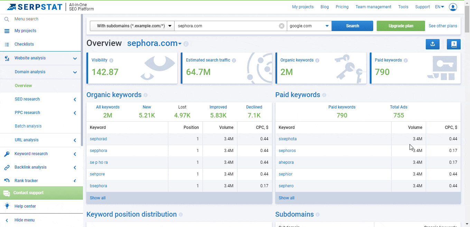Click the Website analysis chart icon
This screenshot has height=227, width=470.
click(x=7, y=58)
